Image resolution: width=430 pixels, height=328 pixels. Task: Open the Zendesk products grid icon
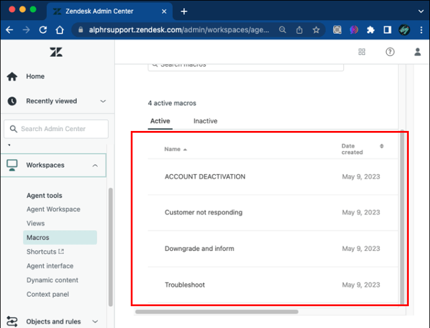[x=362, y=52]
